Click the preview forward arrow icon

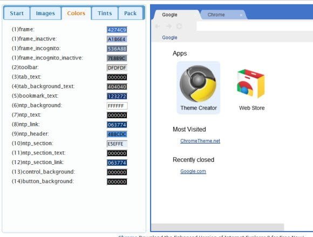point(169,26)
